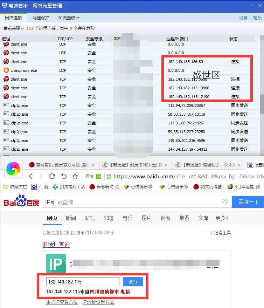Open the IP地址查询 result link
The image size is (264, 308).
pyautogui.click(x=56, y=245)
